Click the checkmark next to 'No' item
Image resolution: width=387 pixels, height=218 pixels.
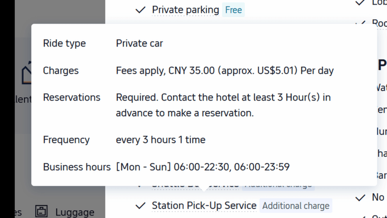(361, 197)
